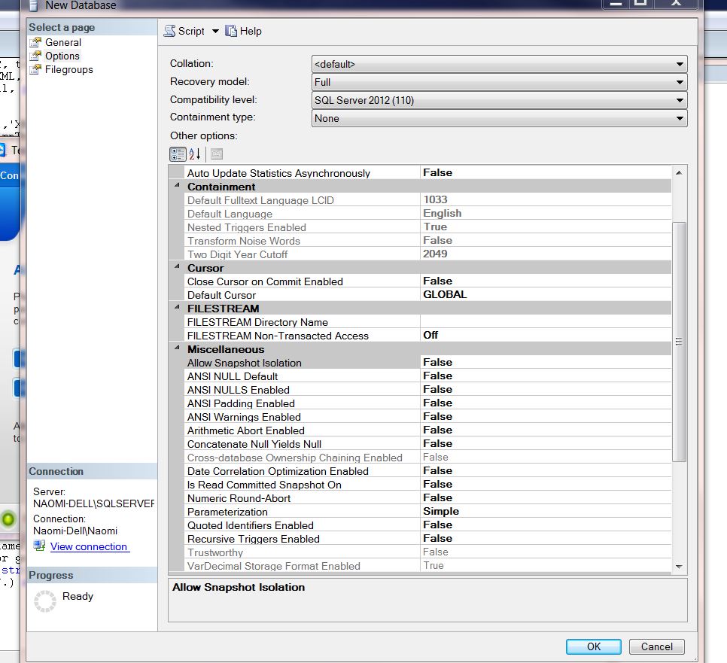727x663 pixels.
Task: Sort properties alphabetically
Action: (x=195, y=154)
